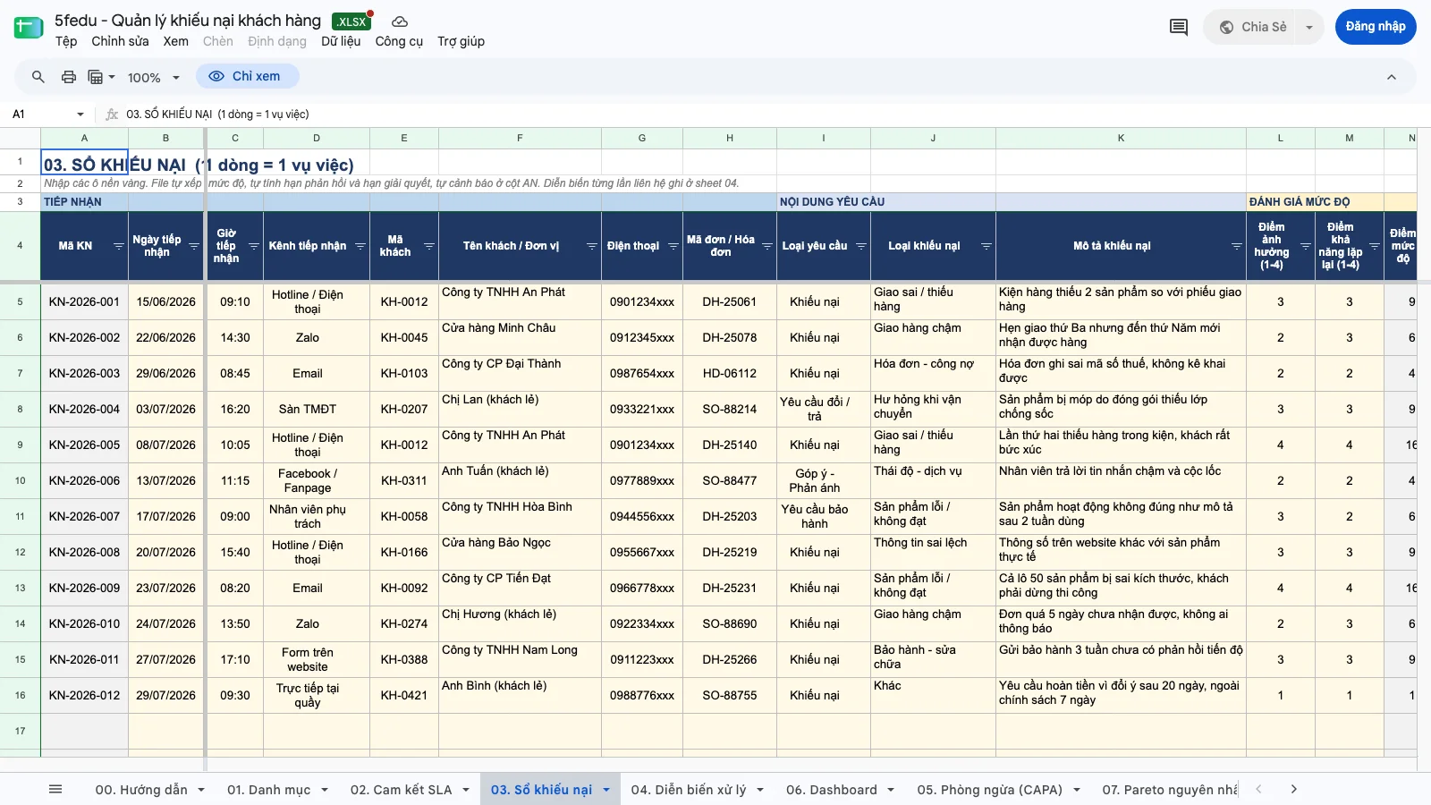Viewport: 1431px width, 805px height.
Task: Open the 06. Dashboard tab menu arrow
Action: [891, 790]
